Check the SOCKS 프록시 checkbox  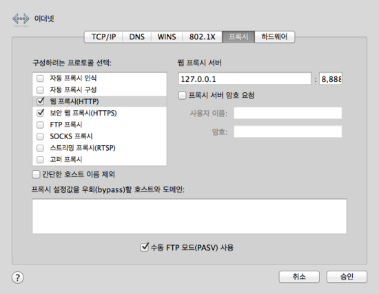click(x=40, y=136)
